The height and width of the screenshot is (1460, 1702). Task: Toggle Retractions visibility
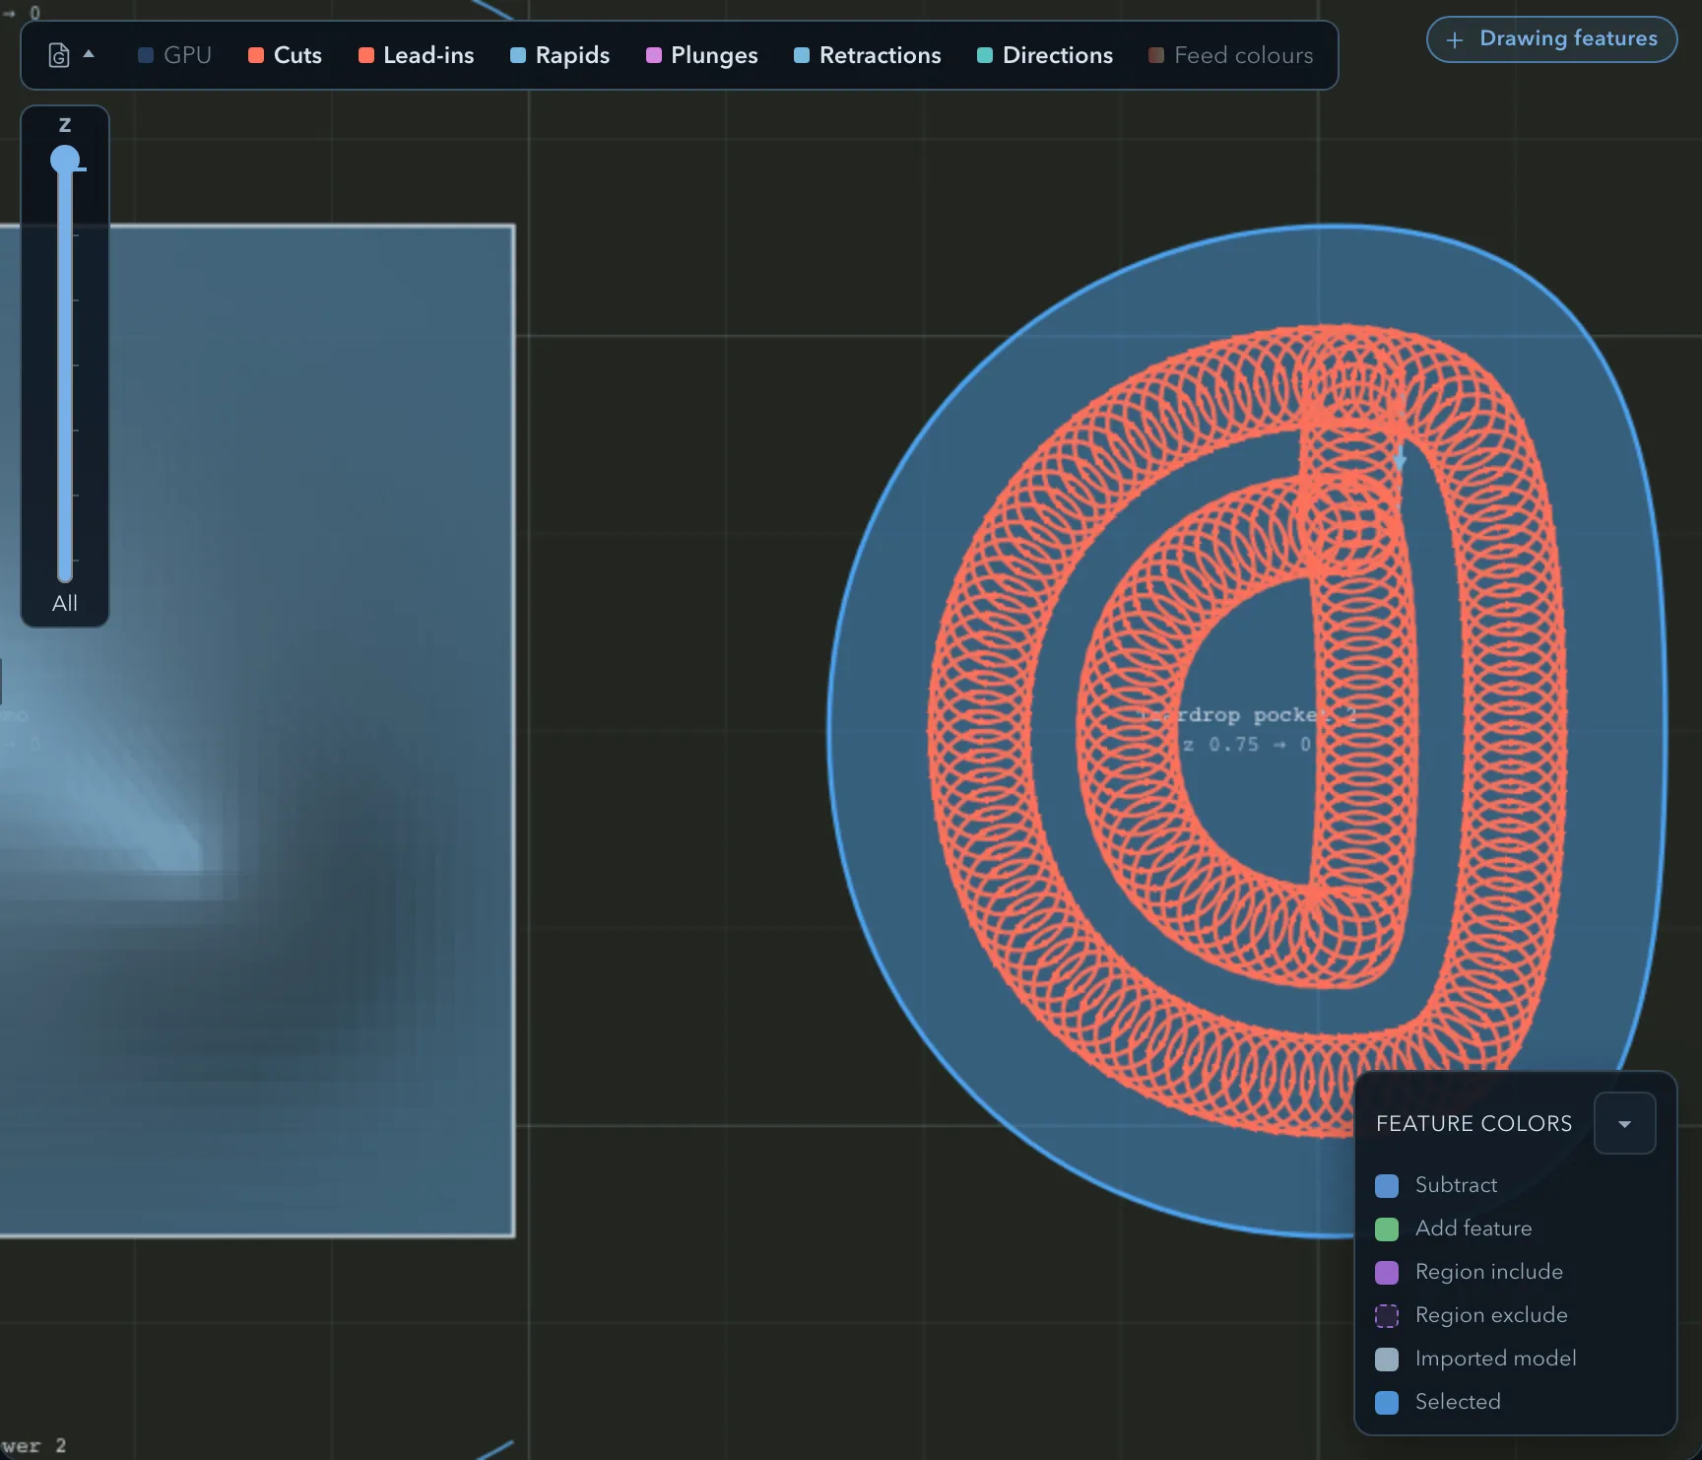(x=867, y=55)
